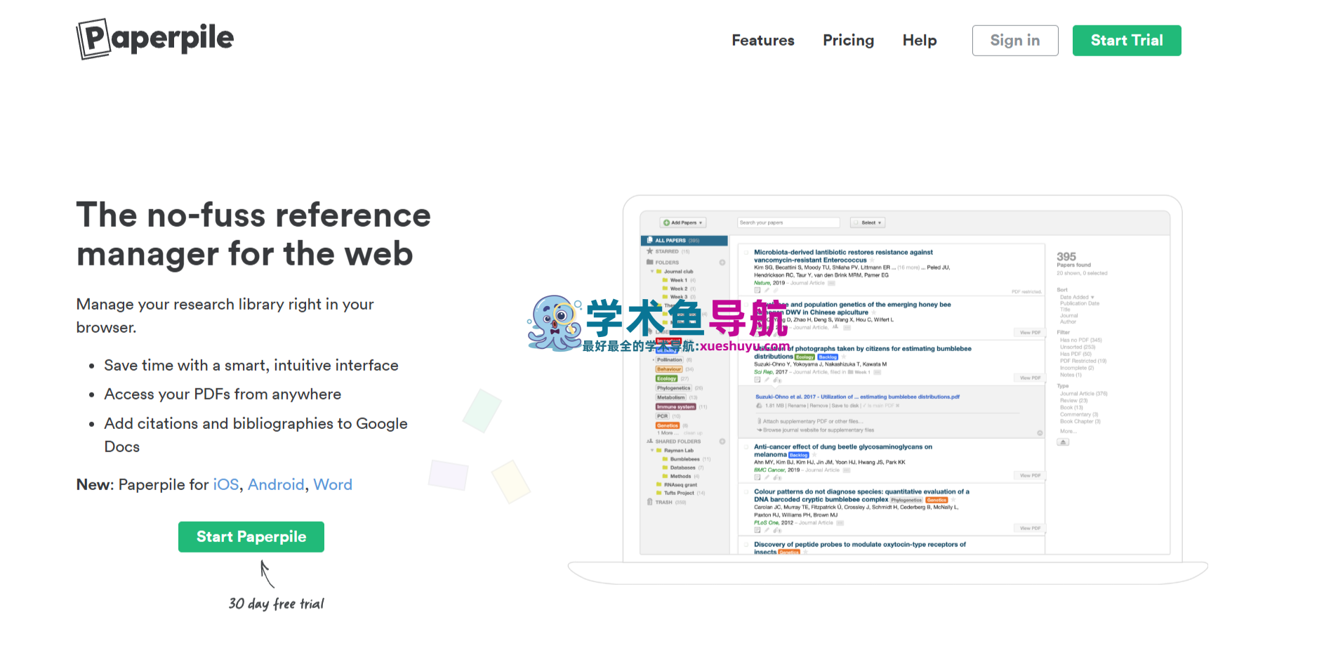The width and height of the screenshot is (1317, 648).
Task: Open the Pricing menu item
Action: [x=848, y=41]
